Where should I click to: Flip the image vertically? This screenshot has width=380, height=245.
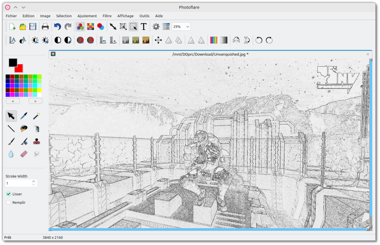click(x=247, y=40)
